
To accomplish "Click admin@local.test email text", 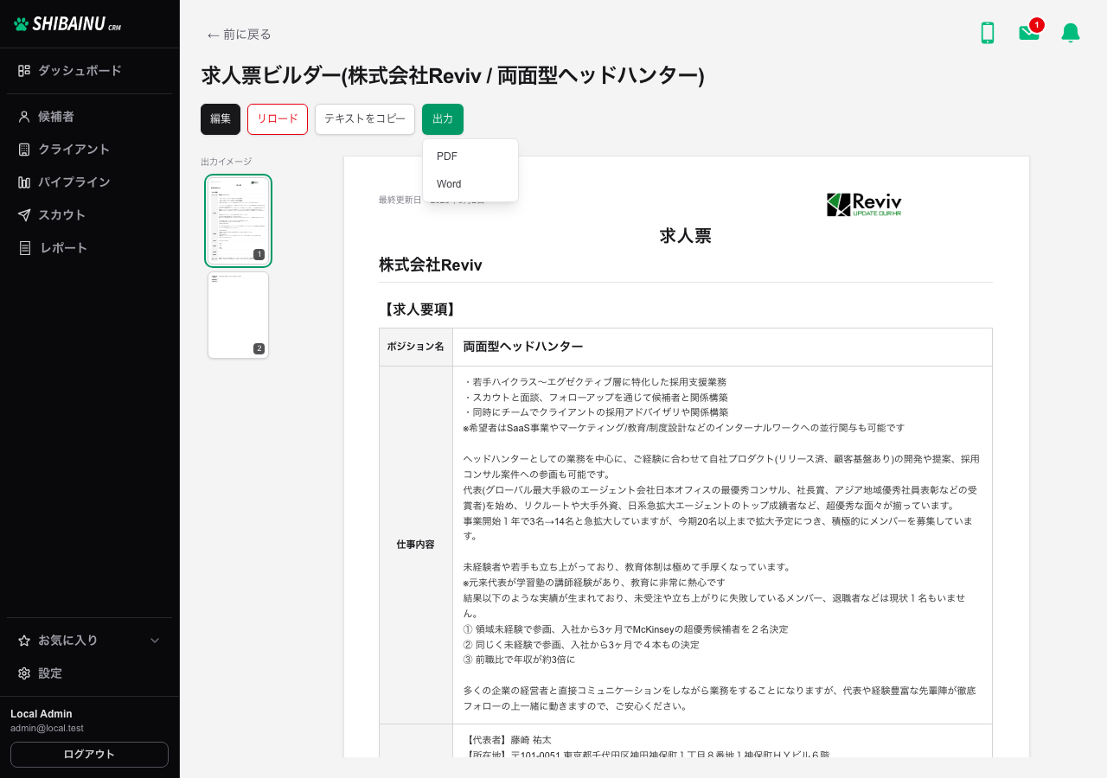I will [47, 729].
